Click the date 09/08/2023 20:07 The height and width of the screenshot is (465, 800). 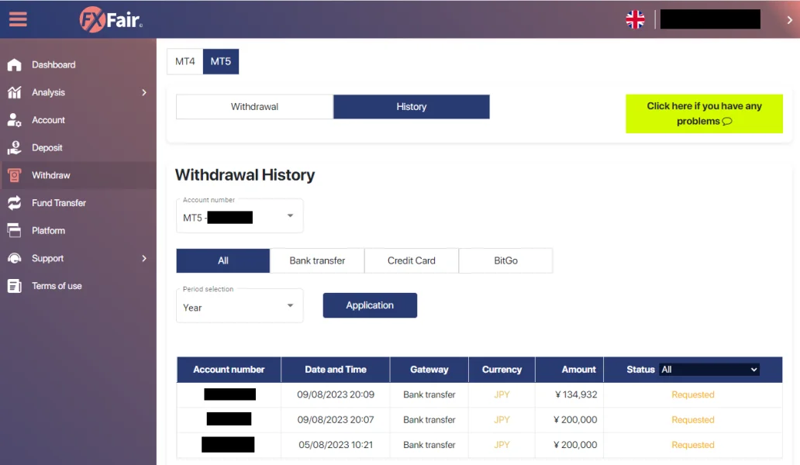pyautogui.click(x=336, y=419)
